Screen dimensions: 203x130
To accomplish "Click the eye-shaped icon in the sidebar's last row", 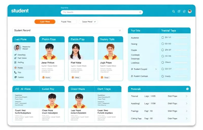I will (x=15, y=77).
